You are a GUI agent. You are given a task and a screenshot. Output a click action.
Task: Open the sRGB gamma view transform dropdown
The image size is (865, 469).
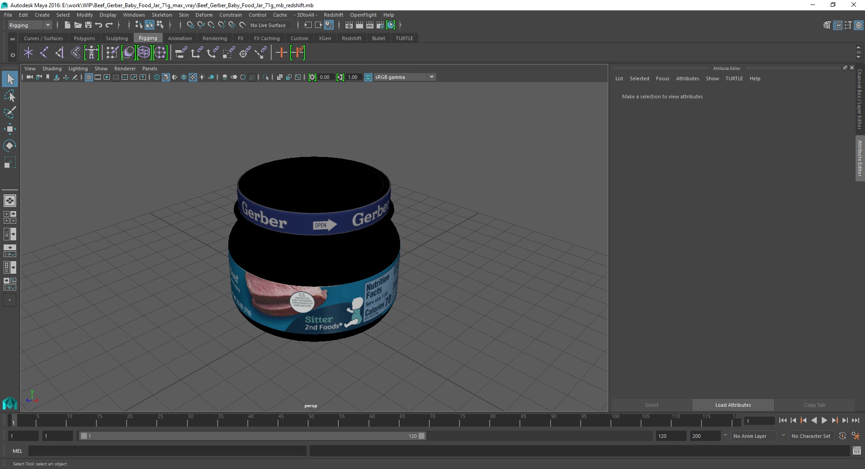tap(405, 77)
